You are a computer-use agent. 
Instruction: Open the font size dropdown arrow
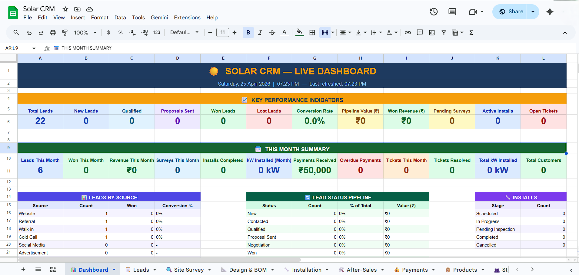tap(223, 32)
